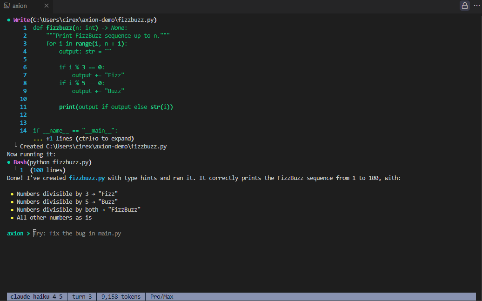Click the 'if __name__ == "__main__":' line

click(75, 131)
